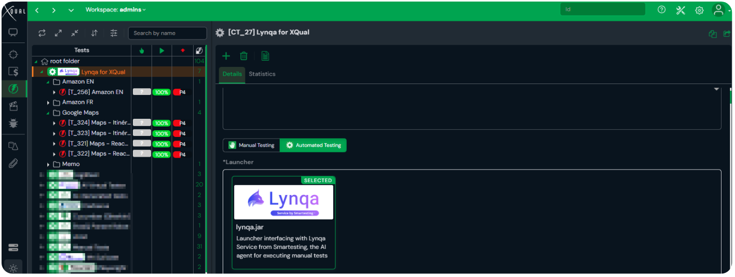
Task: Click the collapse all tree icon
Action: point(75,33)
